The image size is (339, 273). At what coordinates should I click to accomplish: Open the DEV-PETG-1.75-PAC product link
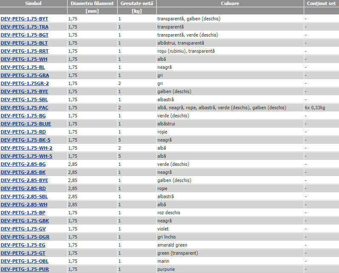click(x=25, y=108)
